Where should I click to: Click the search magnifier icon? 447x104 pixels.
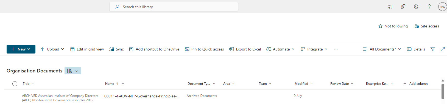[x=117, y=7]
